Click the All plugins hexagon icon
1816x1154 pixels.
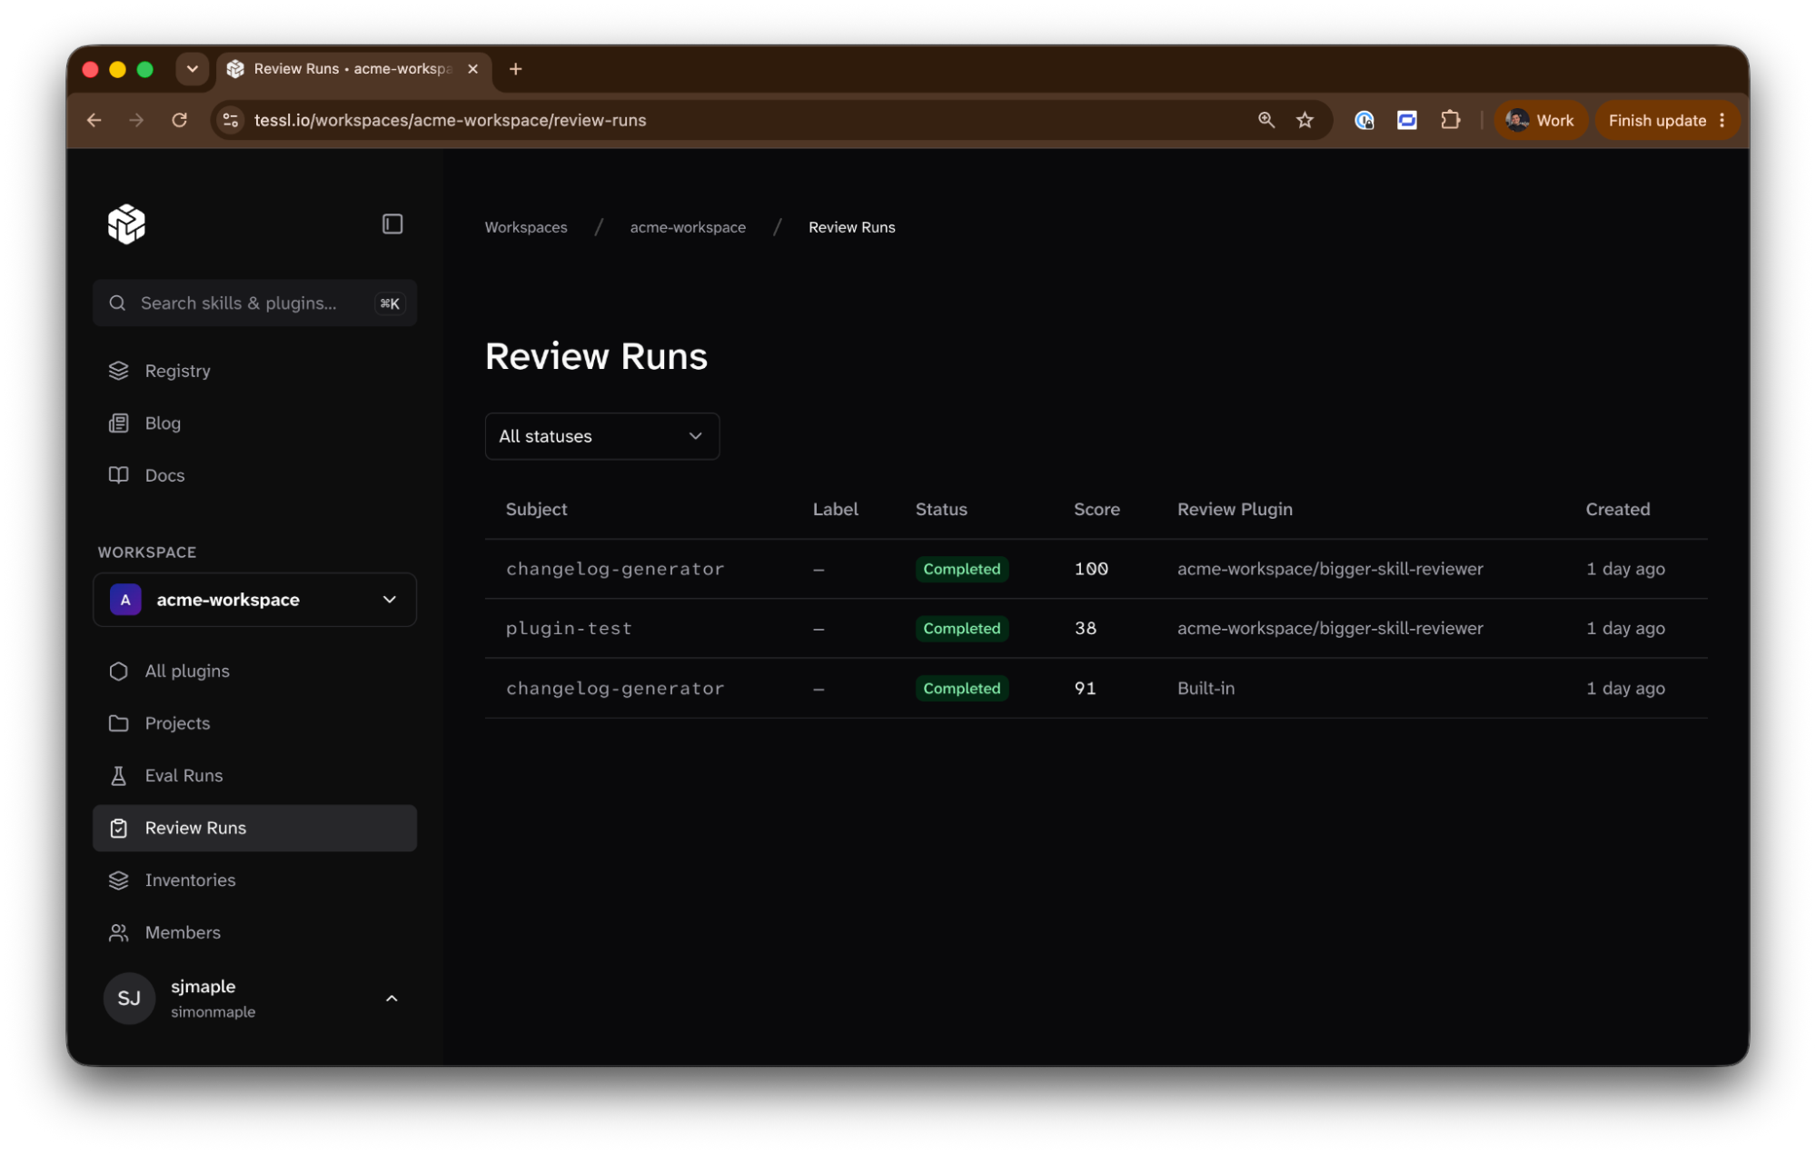tap(119, 671)
